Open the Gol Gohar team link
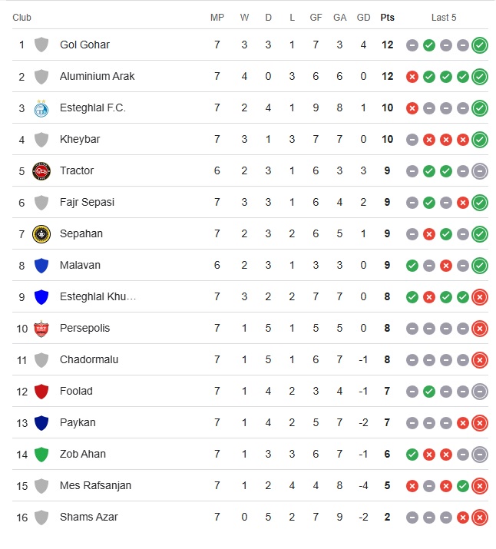496x549 pixels. (84, 45)
